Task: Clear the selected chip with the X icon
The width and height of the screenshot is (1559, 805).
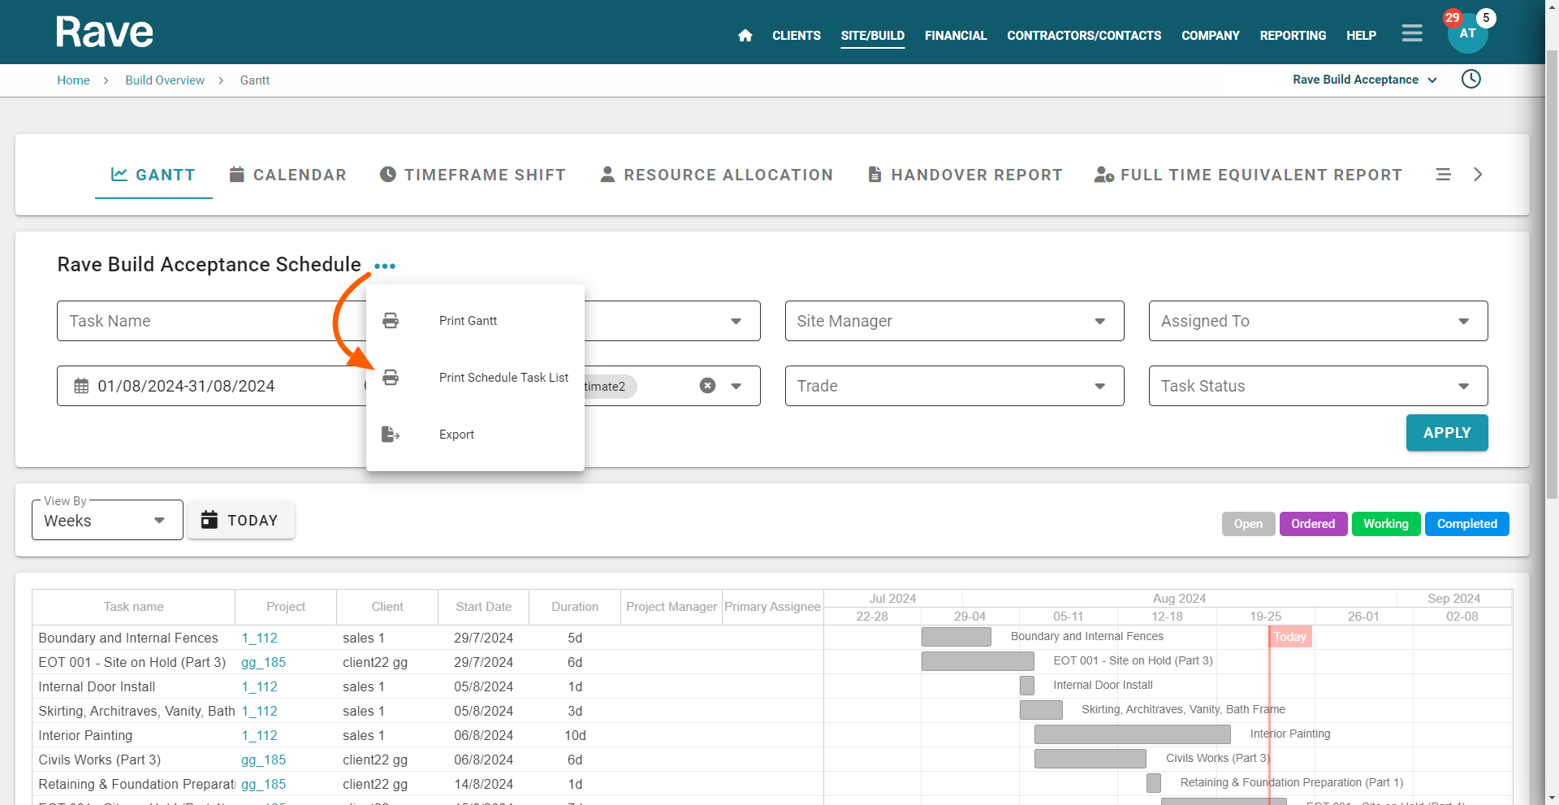Action: tap(708, 386)
